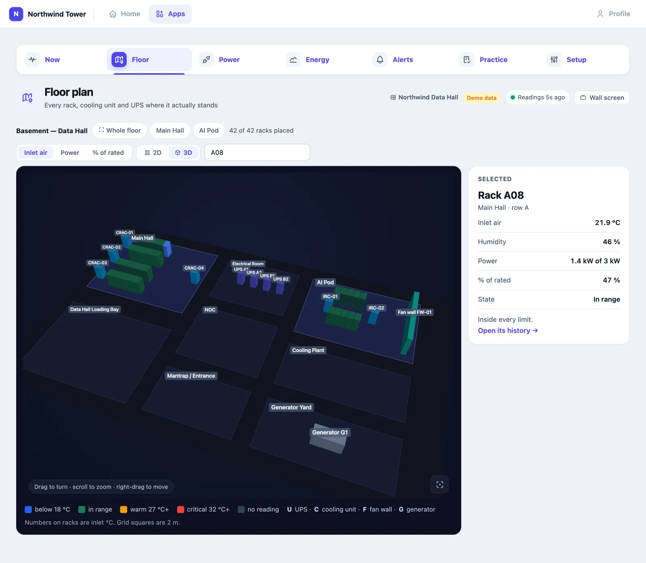This screenshot has height=563, width=646.
Task: Select the UPS B2 label
Action: pos(281,279)
